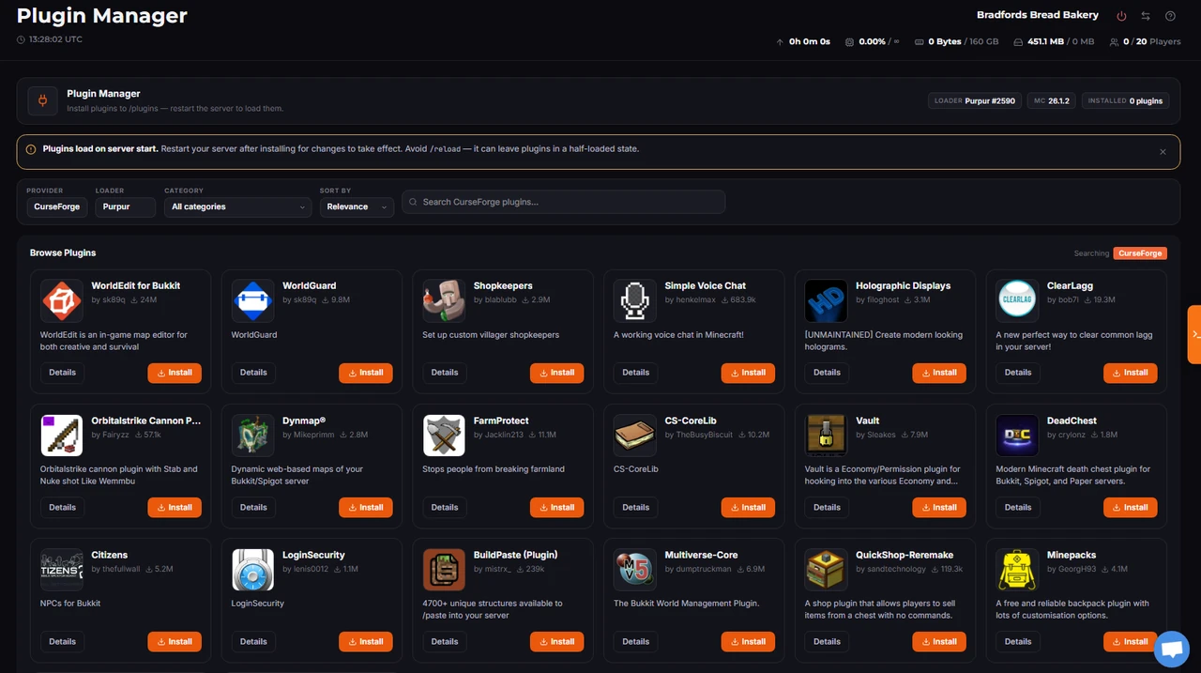Install the Shopkeepers plugin
The image size is (1201, 673).
pyautogui.click(x=556, y=373)
